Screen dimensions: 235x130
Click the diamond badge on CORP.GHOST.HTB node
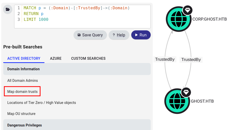[187, 10]
